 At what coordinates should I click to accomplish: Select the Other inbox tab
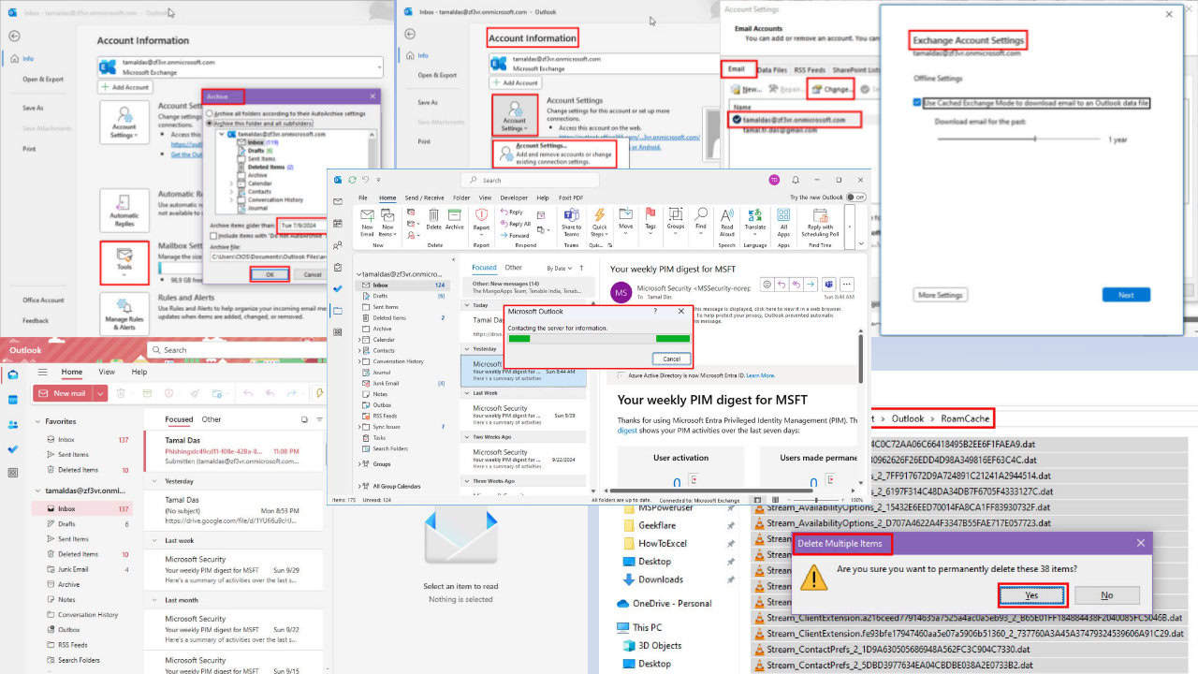[x=513, y=268]
